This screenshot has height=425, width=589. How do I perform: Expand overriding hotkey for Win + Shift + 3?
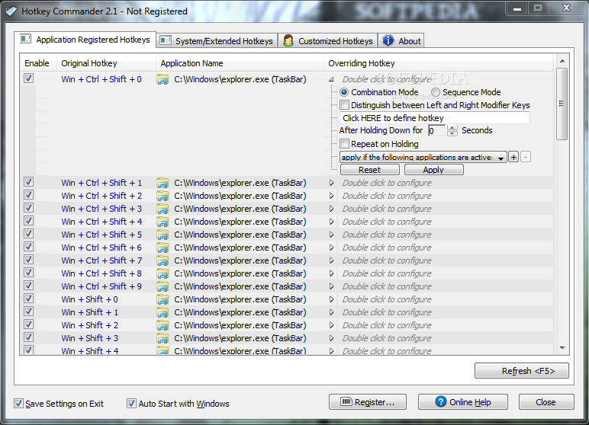(x=331, y=338)
